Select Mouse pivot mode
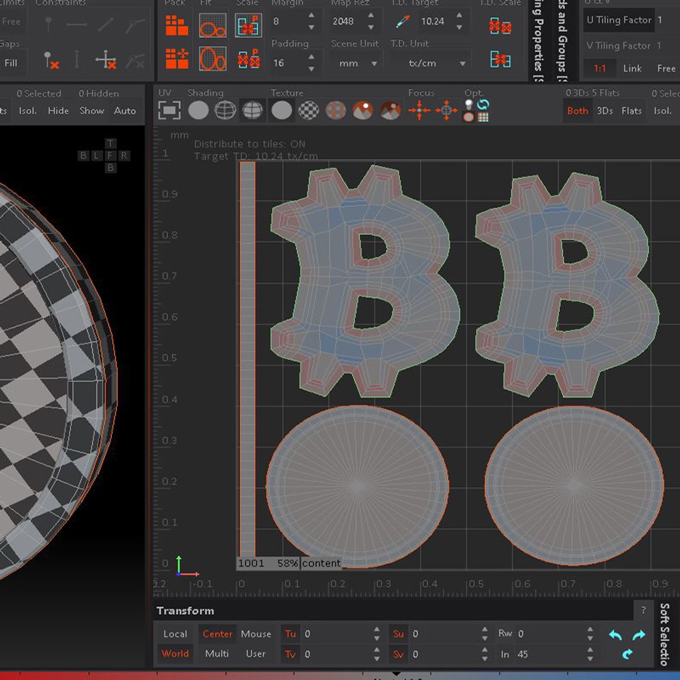The width and height of the screenshot is (680, 680). (256, 634)
